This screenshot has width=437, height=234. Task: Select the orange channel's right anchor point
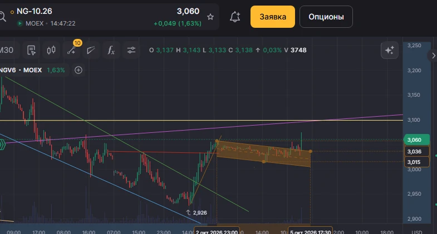click(311, 151)
